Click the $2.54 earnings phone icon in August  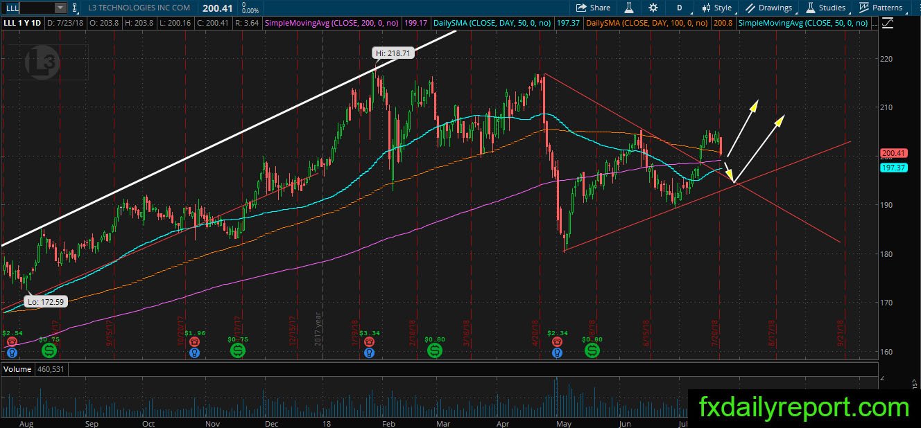tap(11, 342)
